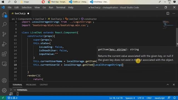Screen dimensions: 178x100
Task: Open Cortana circle on taskbar
Action: point(16,2)
